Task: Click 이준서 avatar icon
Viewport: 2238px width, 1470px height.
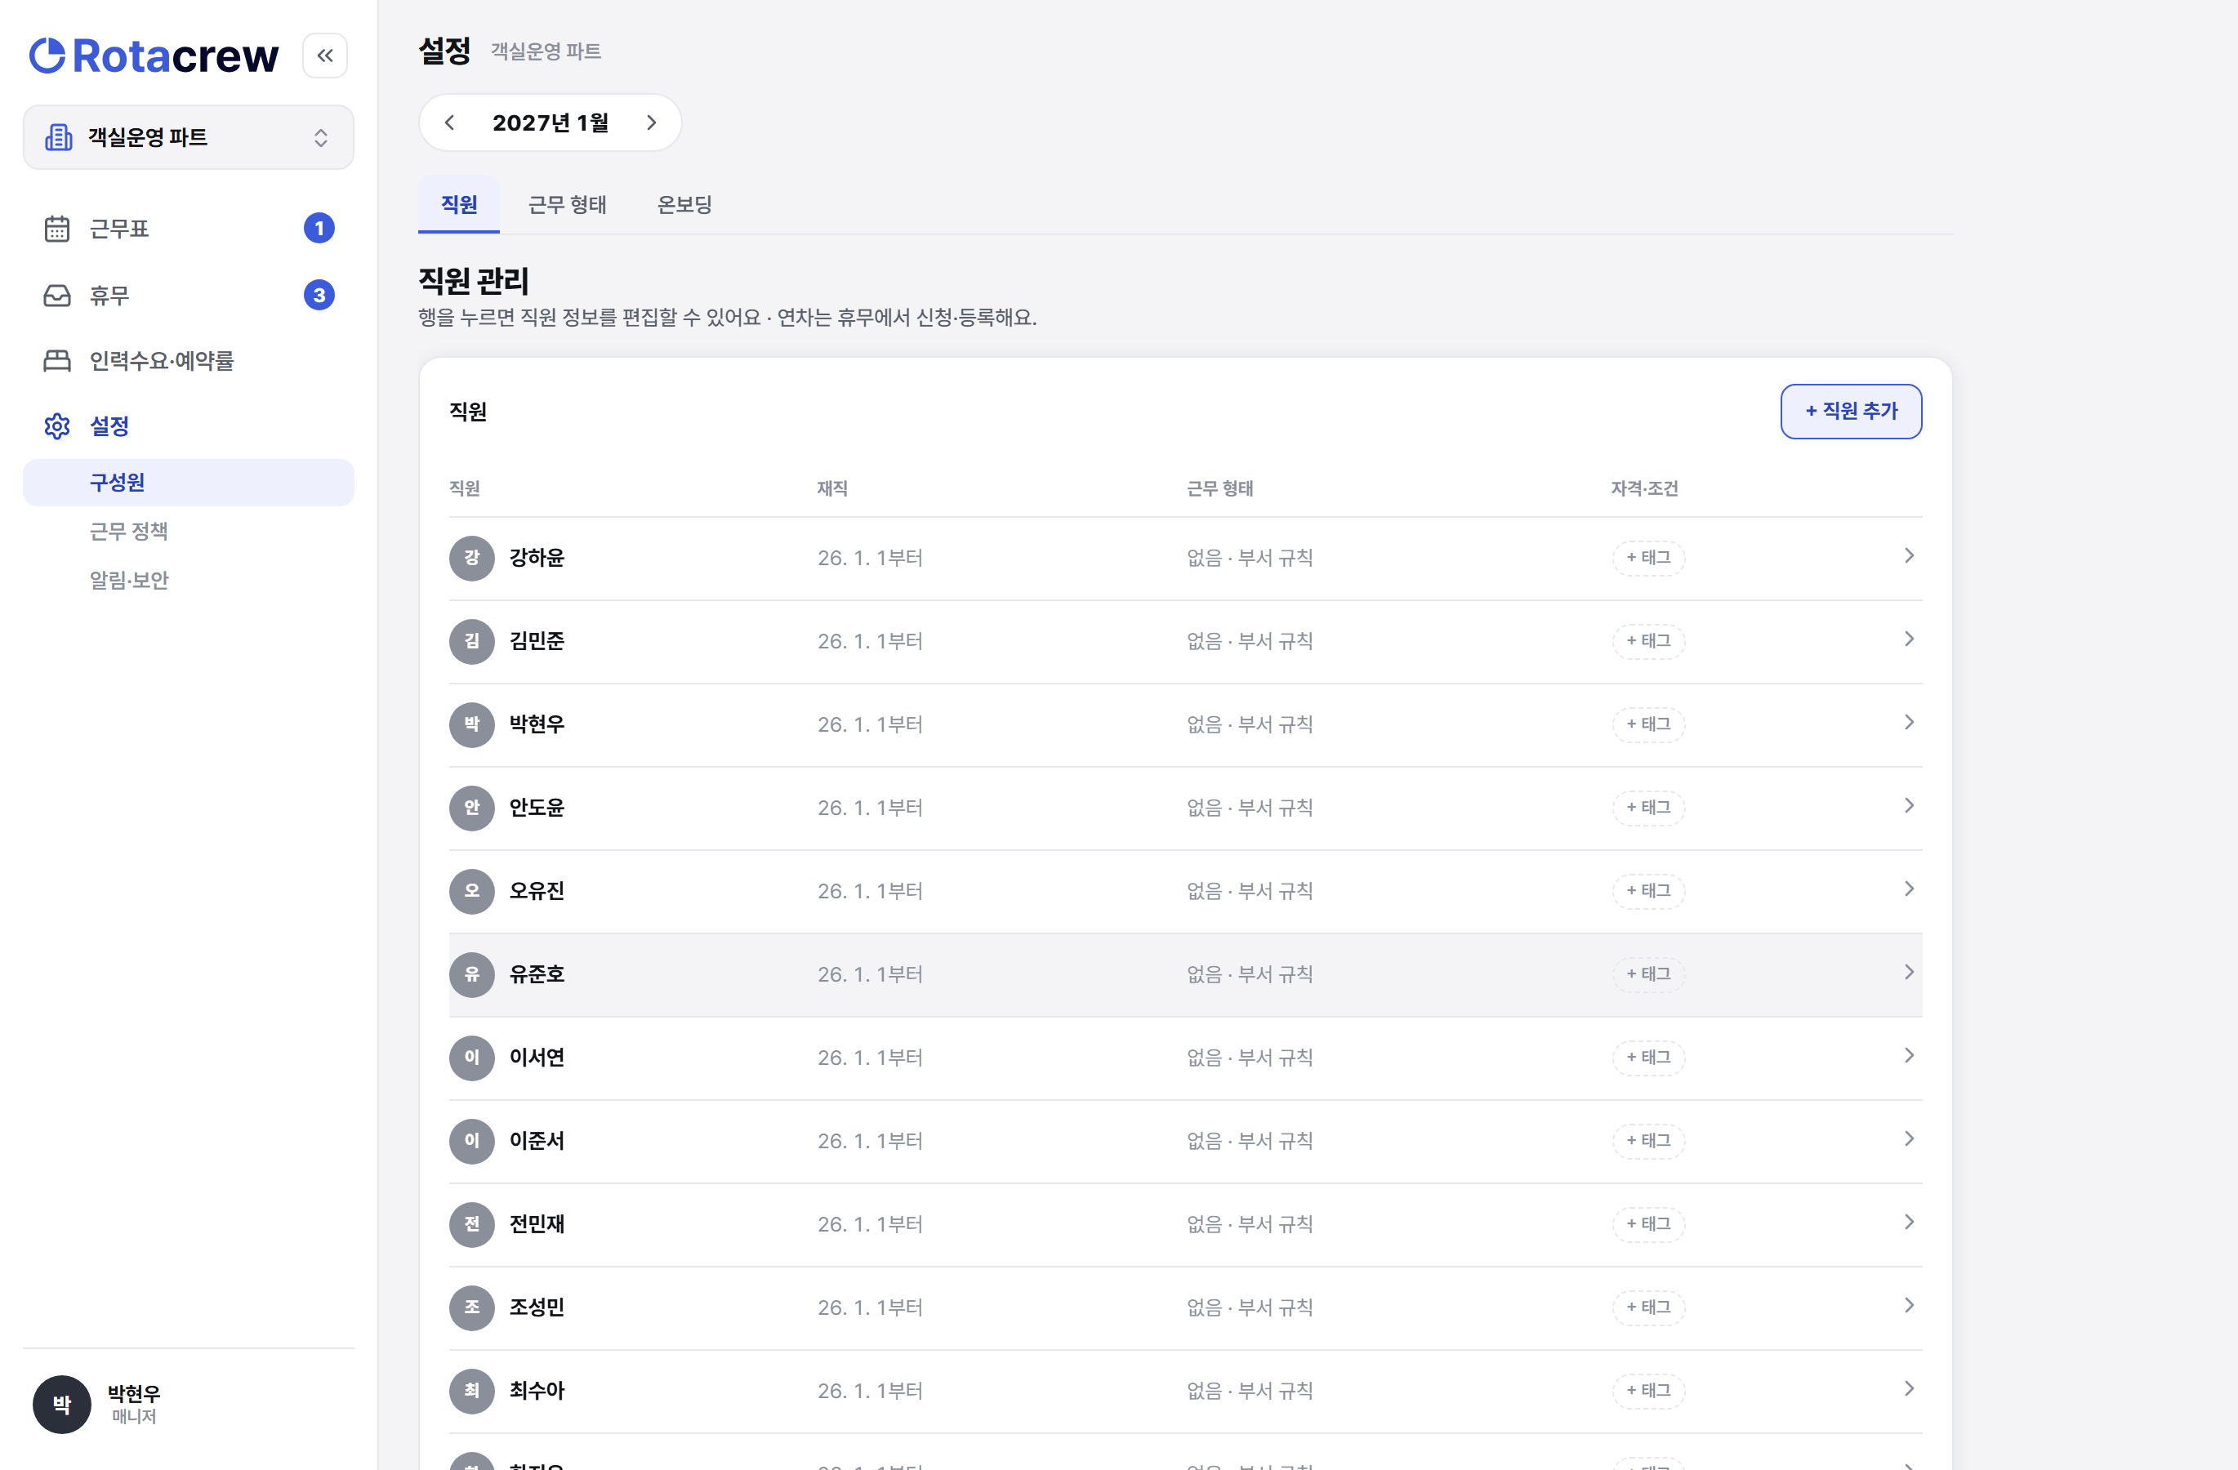Action: (472, 1140)
